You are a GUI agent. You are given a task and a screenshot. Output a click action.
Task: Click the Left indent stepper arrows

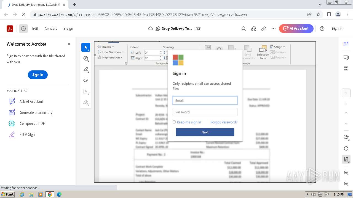161,53
